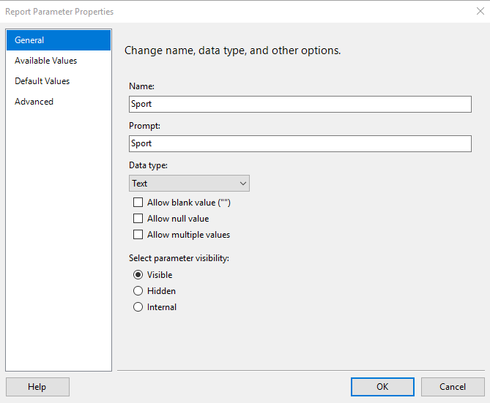Choose Hidden parameter visibility

click(x=138, y=291)
